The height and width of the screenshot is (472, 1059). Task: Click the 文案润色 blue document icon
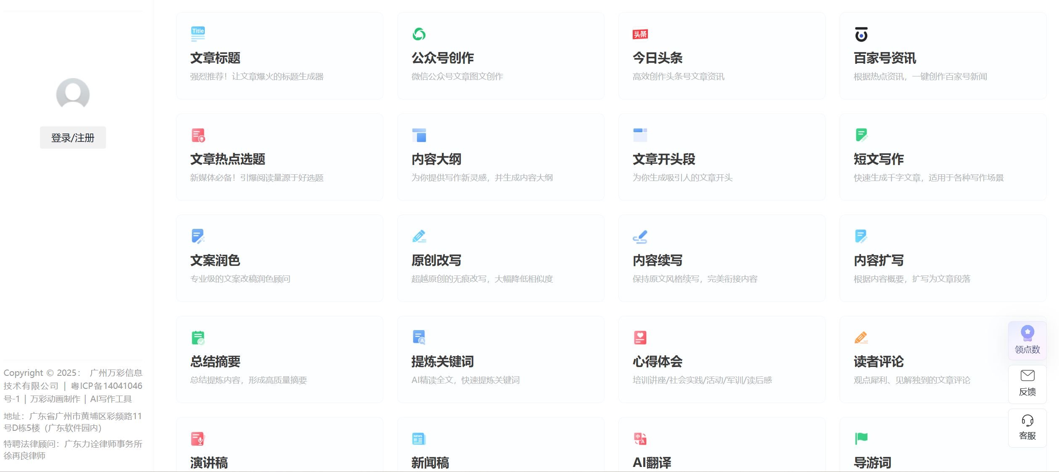point(198,236)
